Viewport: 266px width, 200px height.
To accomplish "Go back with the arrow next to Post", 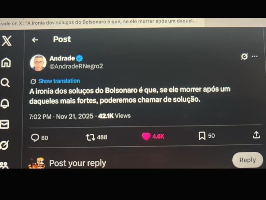I will coord(35,40).
